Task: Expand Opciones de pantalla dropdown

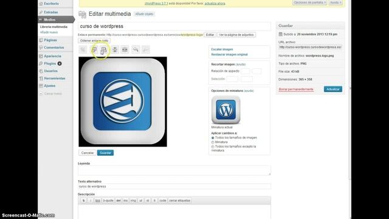Action: (x=309, y=2)
